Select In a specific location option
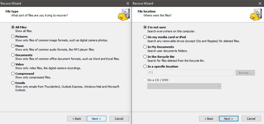The height and width of the screenshot is (124, 264). [x=145, y=67]
